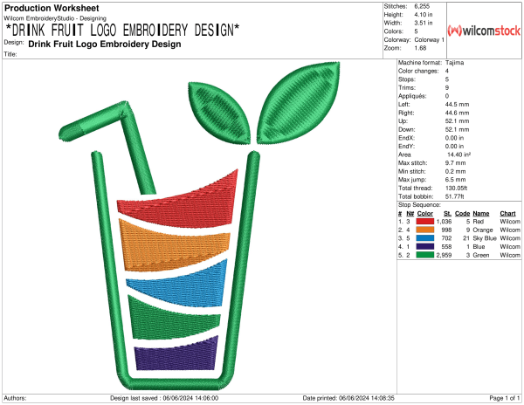Click the 'Design last saved' timestamp

tap(164, 398)
